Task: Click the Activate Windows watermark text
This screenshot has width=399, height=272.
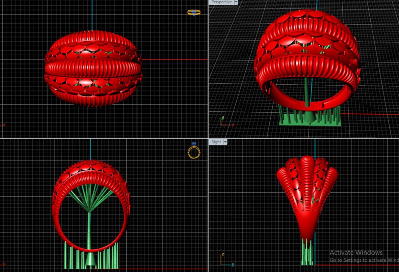Action: click(x=356, y=252)
